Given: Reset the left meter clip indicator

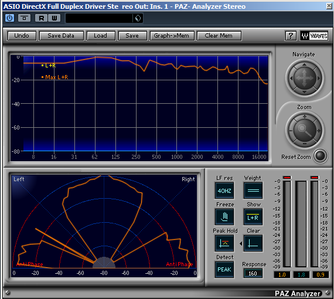Looking at the screenshot, I should 287,177.
